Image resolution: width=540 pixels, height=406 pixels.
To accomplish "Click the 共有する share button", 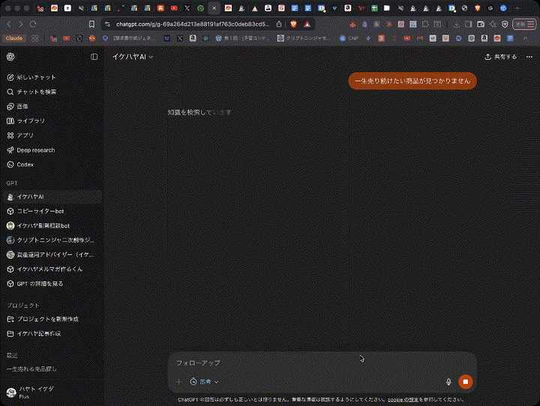I will click(500, 56).
